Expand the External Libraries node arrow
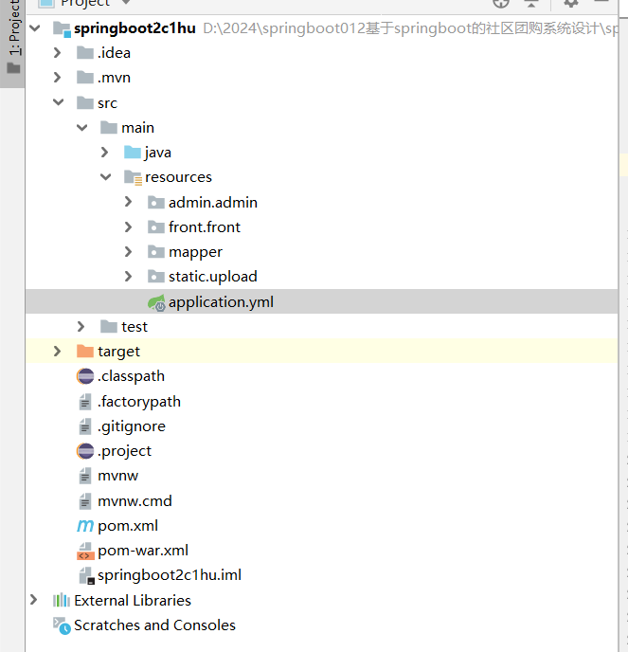Viewport: 628px width, 652px height. 35,600
